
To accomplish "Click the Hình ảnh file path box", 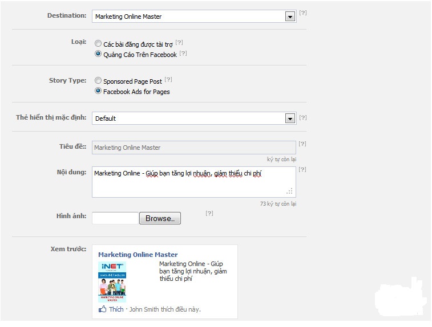I will tap(115, 218).
